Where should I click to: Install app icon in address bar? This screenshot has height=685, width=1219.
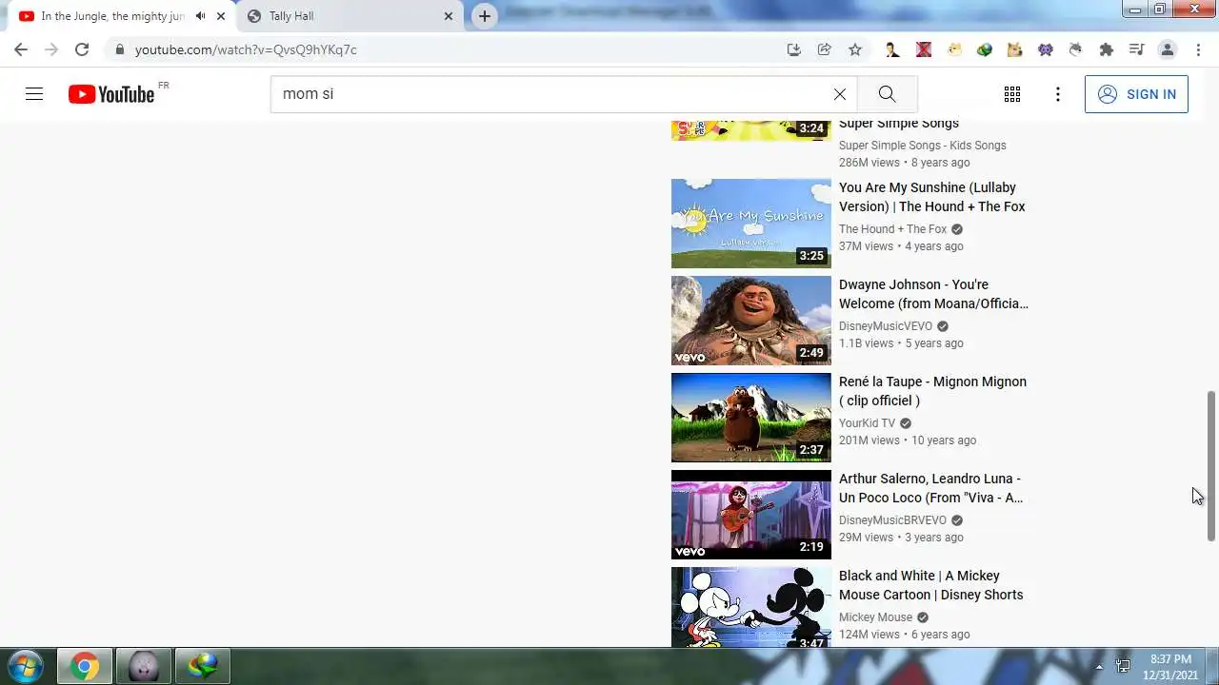[794, 49]
